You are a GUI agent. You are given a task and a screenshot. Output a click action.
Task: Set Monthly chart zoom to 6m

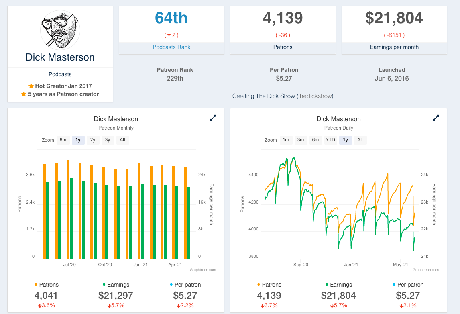[x=63, y=140]
